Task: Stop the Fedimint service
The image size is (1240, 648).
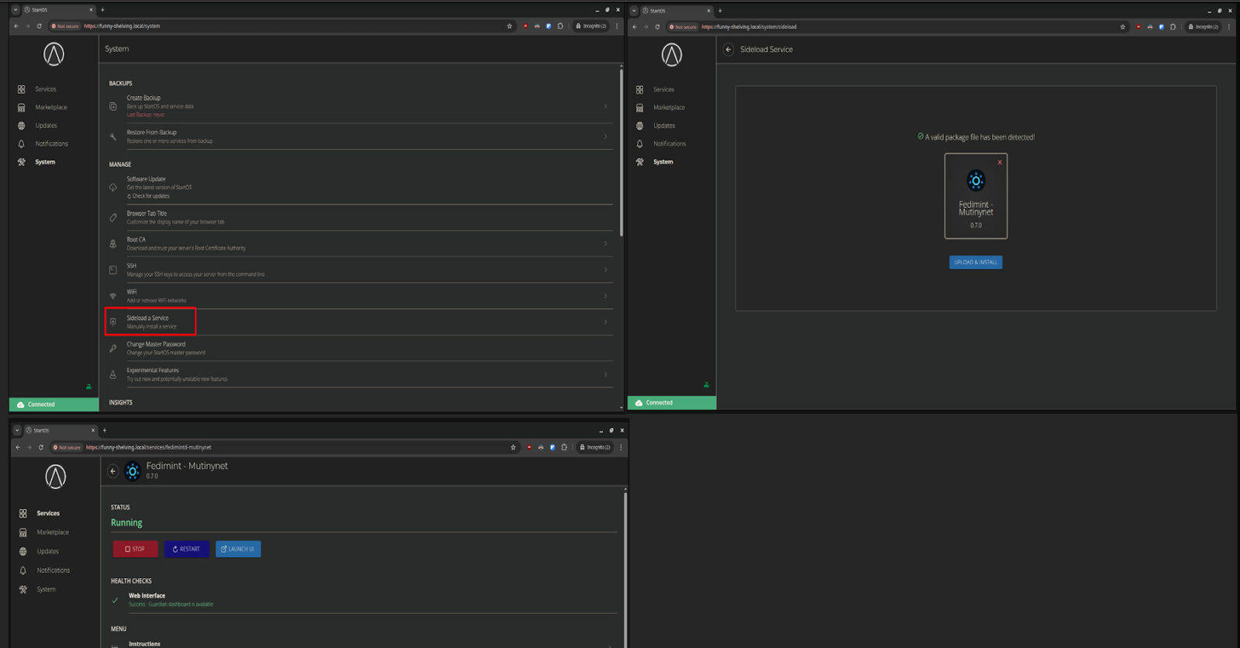Action: (136, 549)
